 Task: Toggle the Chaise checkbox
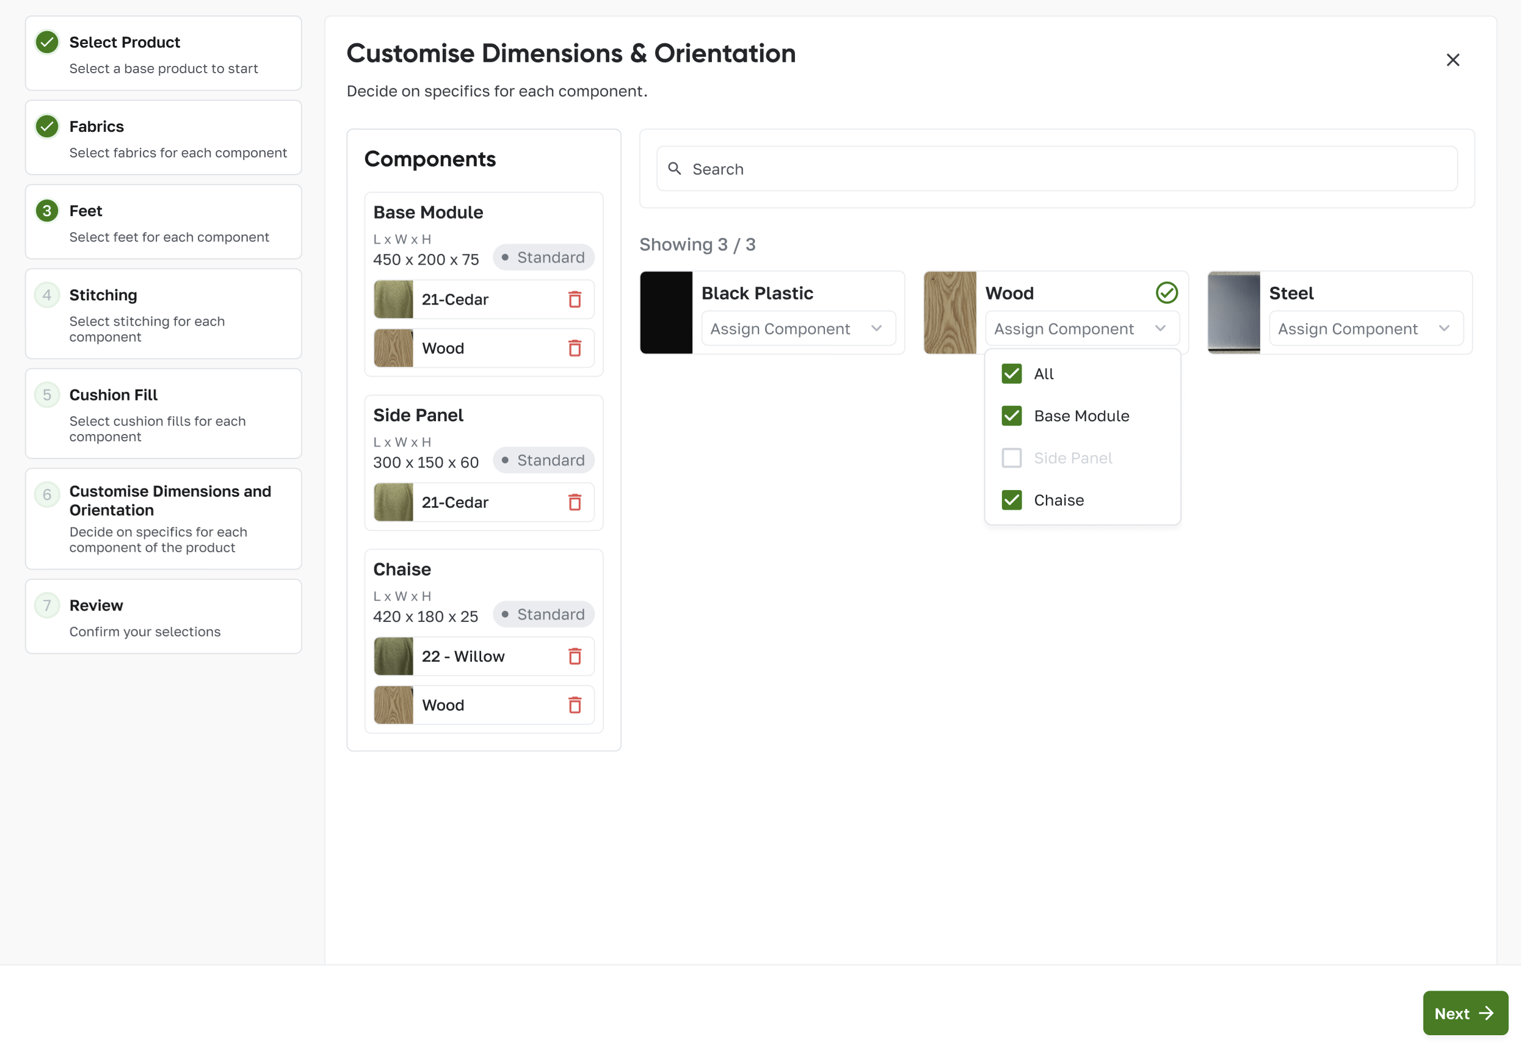1011,500
